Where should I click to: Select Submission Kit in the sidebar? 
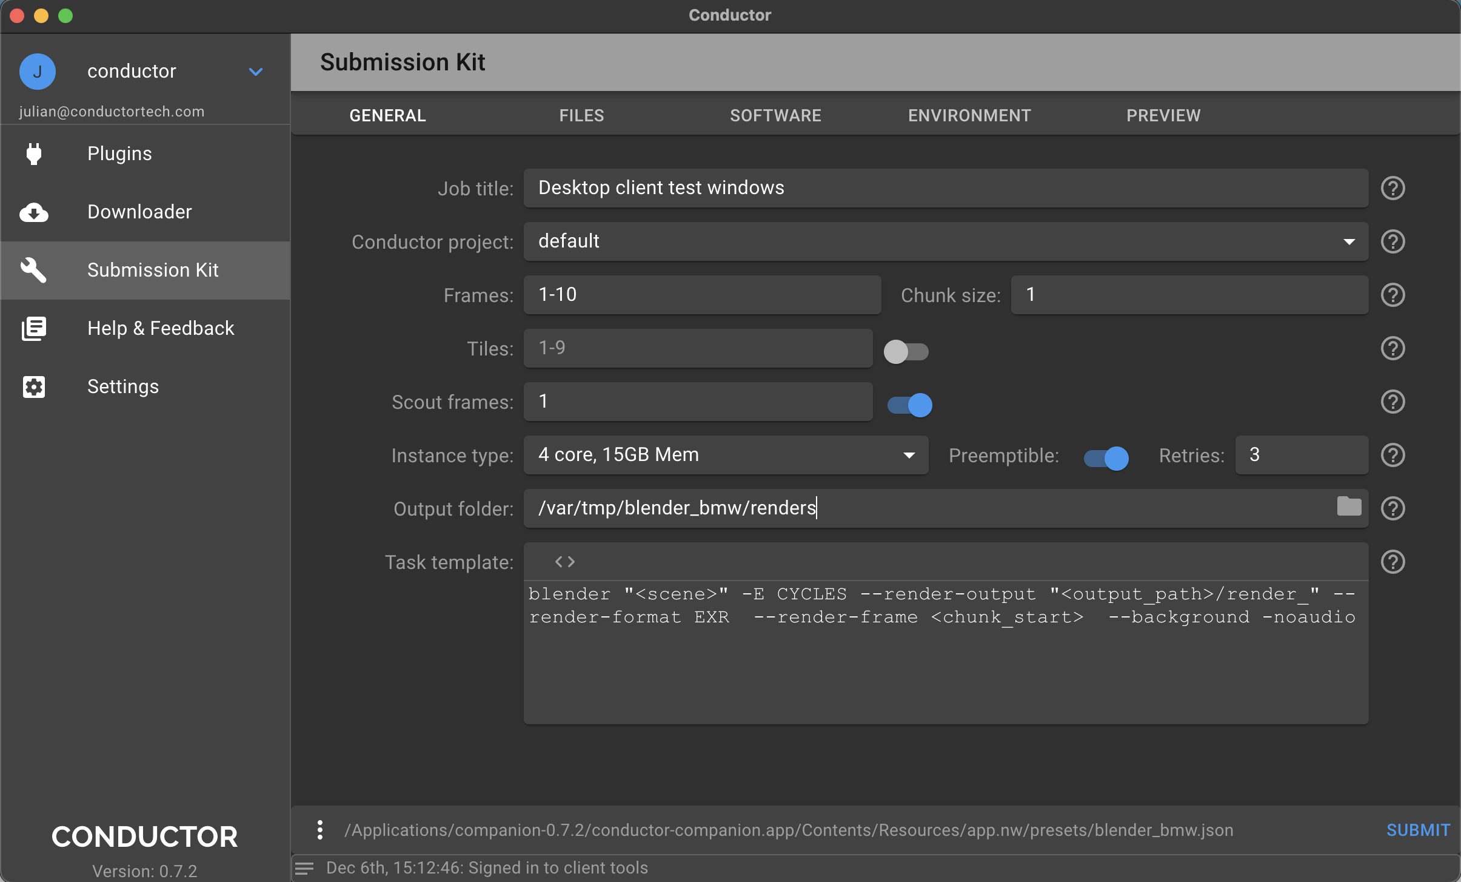[x=145, y=271]
